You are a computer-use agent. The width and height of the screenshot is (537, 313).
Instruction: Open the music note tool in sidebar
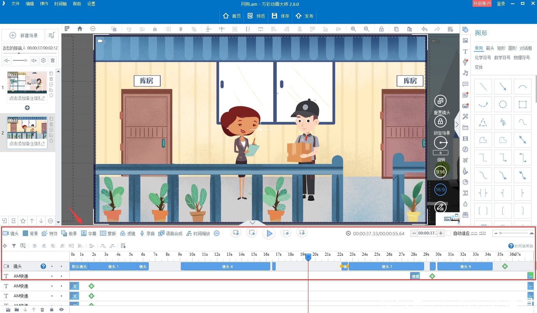click(x=465, y=73)
